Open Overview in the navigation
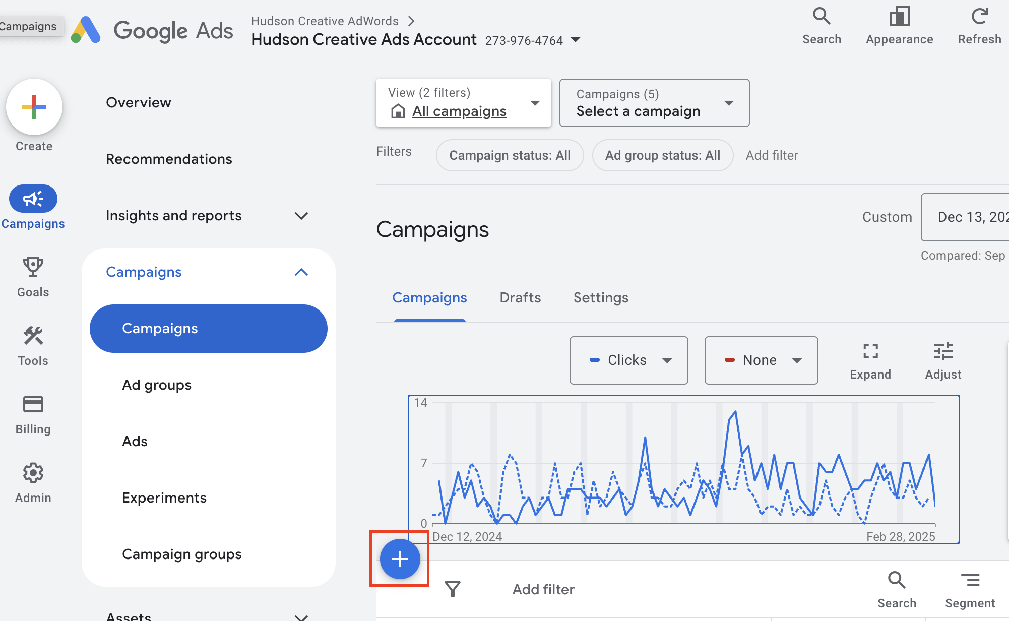This screenshot has width=1009, height=621. click(139, 103)
